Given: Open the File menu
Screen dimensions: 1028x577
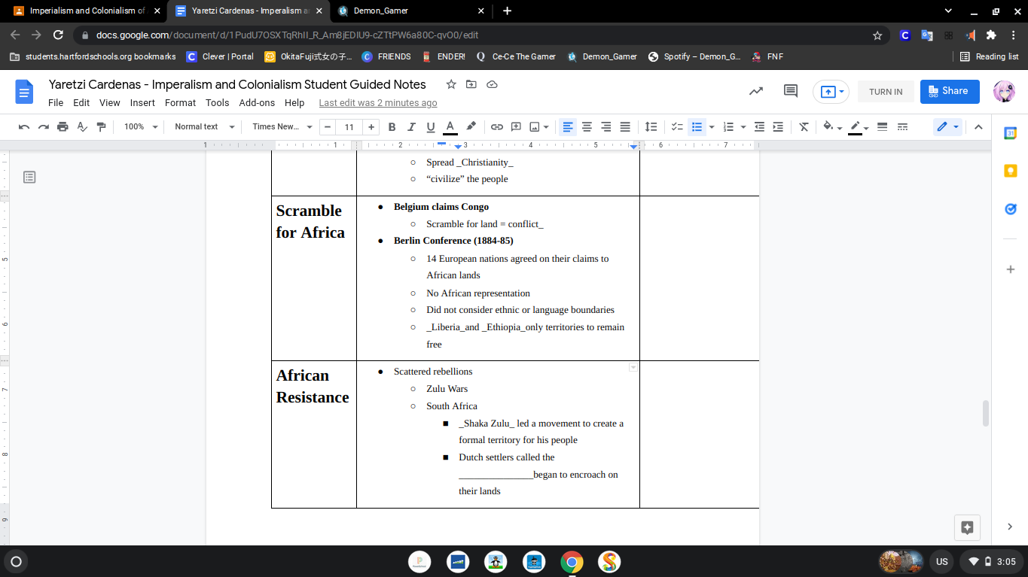Looking at the screenshot, I should coord(56,103).
